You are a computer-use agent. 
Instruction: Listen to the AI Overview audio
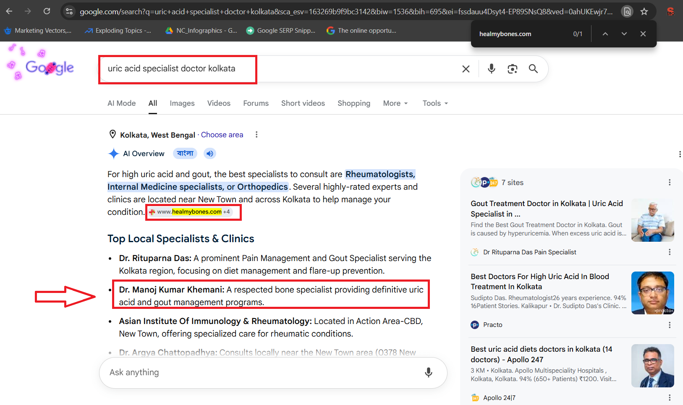point(210,154)
